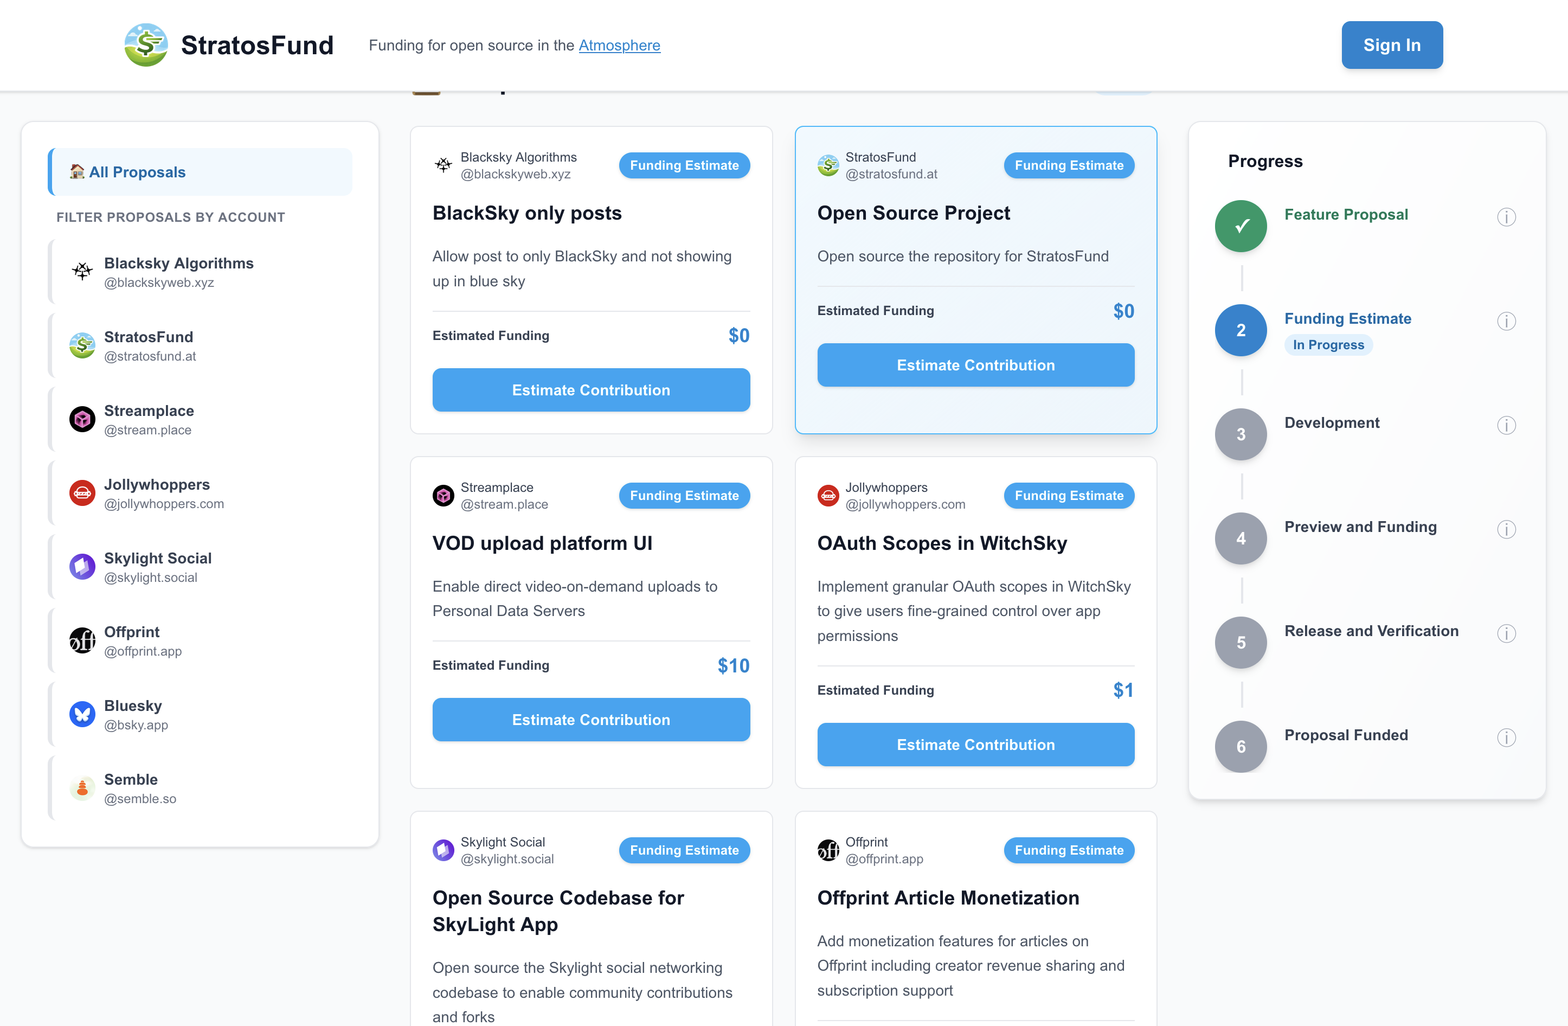Filter proposals by Streamplace account

point(200,419)
